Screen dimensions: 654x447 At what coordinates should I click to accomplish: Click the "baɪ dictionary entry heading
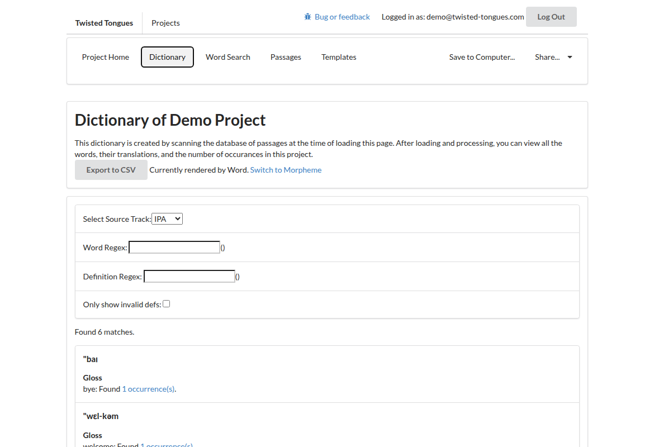coord(91,359)
